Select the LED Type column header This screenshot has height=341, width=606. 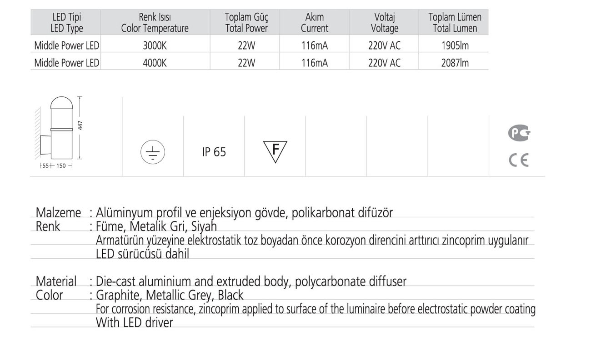coord(67,23)
